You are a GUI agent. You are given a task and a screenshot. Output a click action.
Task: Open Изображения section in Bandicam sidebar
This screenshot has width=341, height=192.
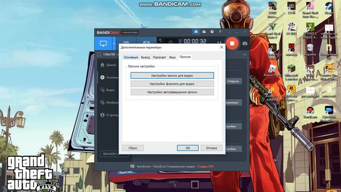(109, 102)
